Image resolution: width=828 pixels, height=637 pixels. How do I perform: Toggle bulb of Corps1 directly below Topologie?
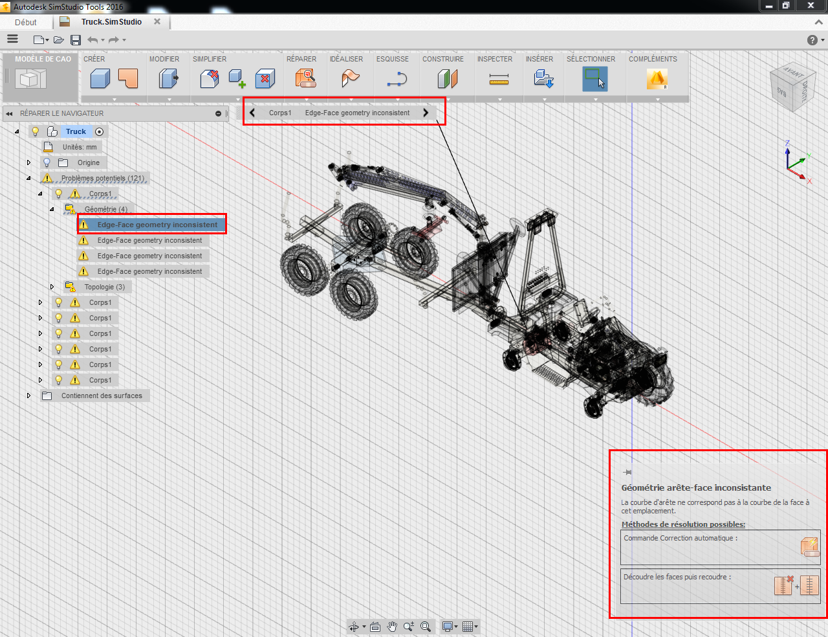pyautogui.click(x=59, y=302)
